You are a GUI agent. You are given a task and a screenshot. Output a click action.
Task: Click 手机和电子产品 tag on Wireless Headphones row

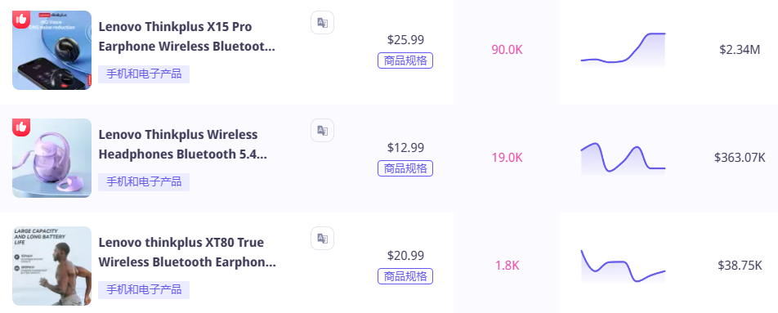tap(144, 182)
